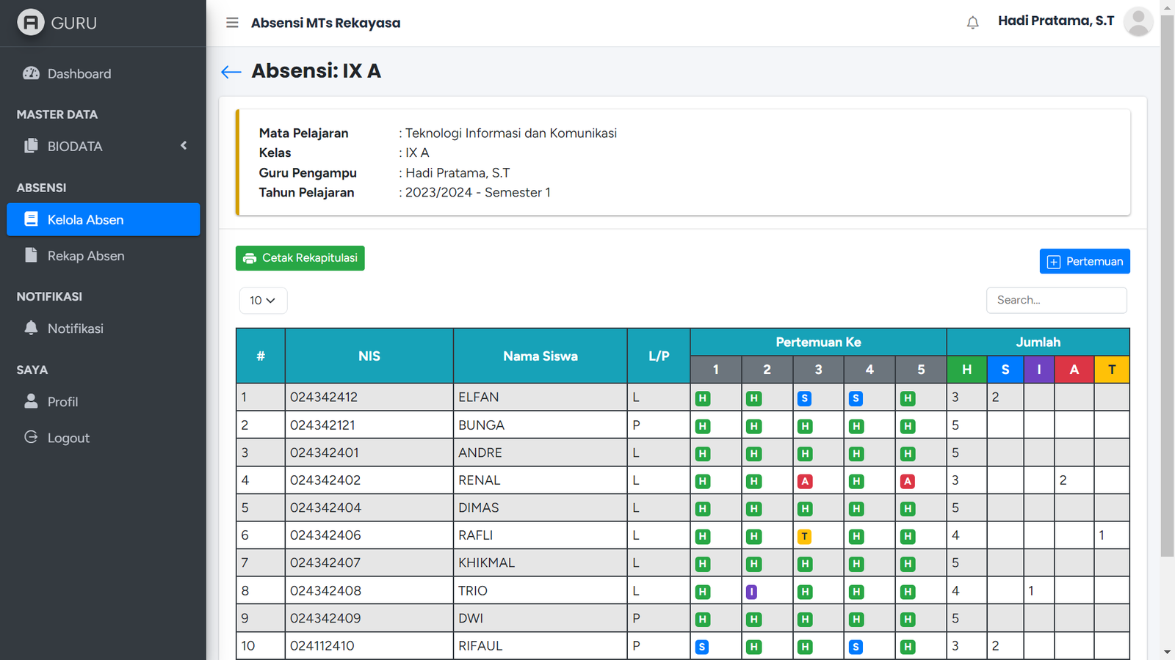Open the Dashboard menu item
Viewport: 1175px width, 660px height.
[79, 74]
